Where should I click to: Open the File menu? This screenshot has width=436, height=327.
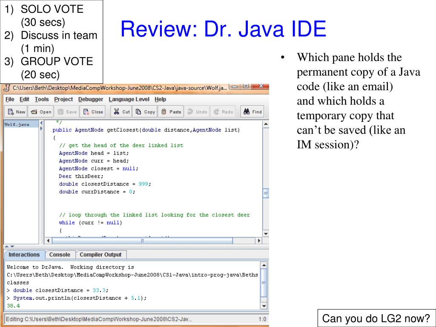pos(10,99)
